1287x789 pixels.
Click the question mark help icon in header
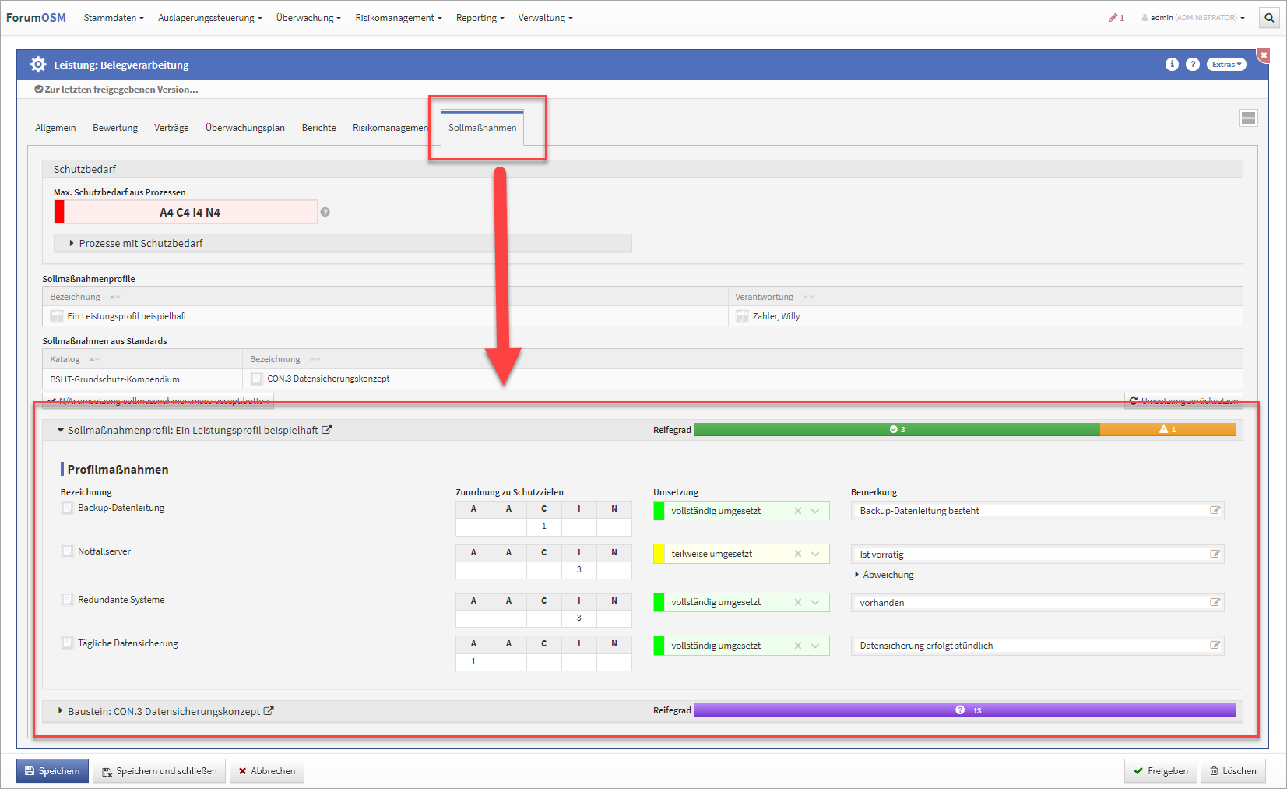coord(1193,65)
